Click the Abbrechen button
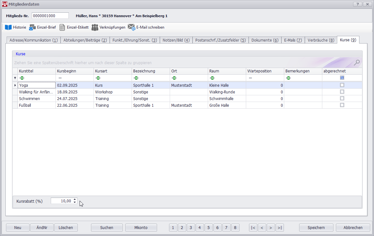The height and width of the screenshot is (236, 374). tap(353, 227)
